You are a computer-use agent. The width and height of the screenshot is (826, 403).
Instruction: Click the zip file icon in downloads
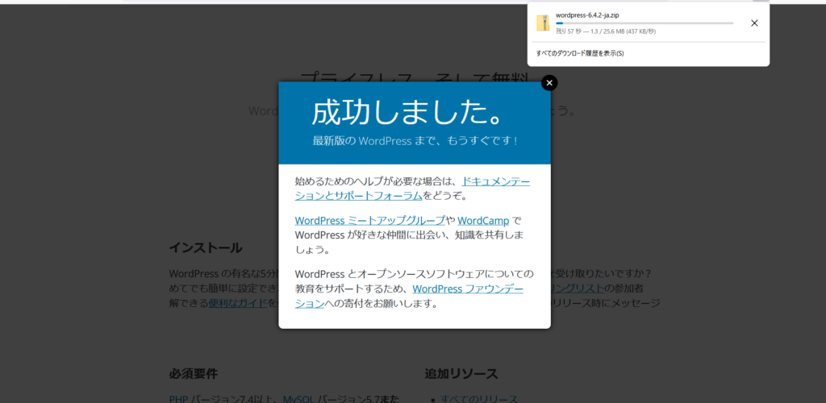tap(543, 23)
